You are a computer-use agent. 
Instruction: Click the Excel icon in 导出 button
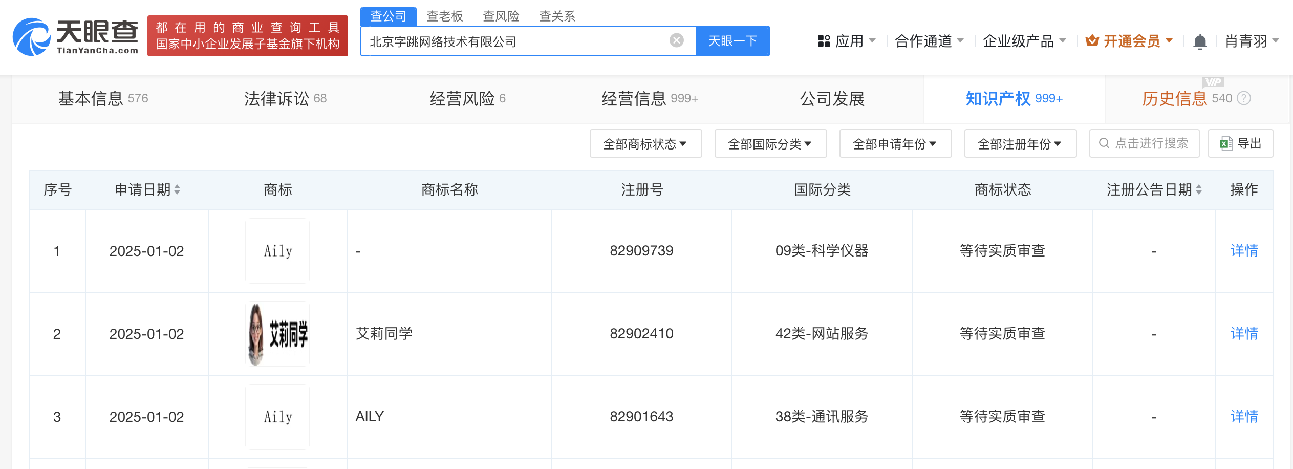click(1225, 143)
